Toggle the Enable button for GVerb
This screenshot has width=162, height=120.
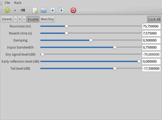(x=33, y=19)
